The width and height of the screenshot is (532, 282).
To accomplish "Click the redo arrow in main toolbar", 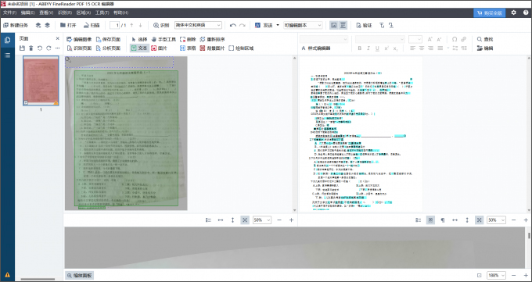I will (x=243, y=26).
